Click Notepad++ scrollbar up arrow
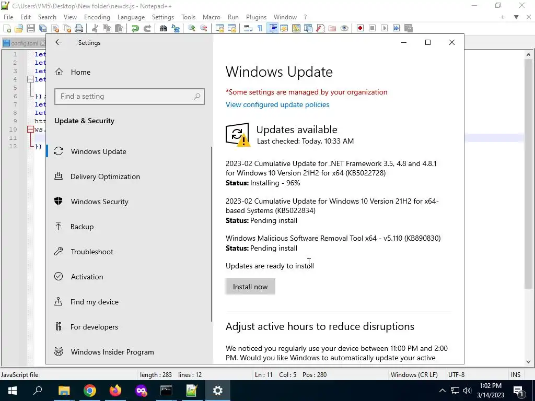The width and height of the screenshot is (535, 401). 528,54
